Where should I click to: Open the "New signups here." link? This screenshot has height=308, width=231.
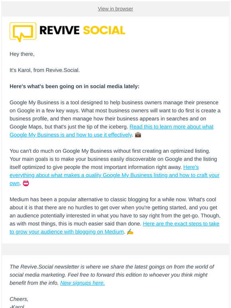(x=82, y=283)
